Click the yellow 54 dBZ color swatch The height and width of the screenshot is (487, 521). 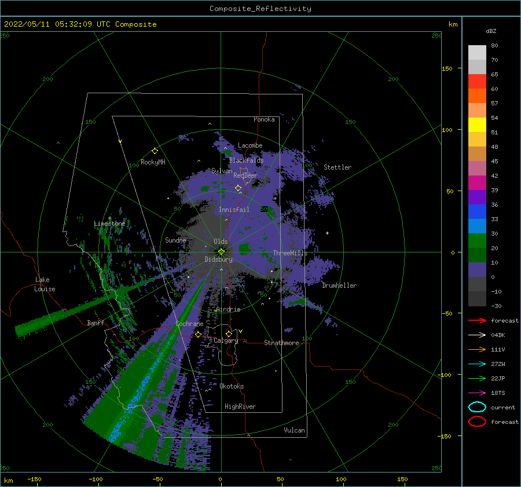tap(477, 125)
